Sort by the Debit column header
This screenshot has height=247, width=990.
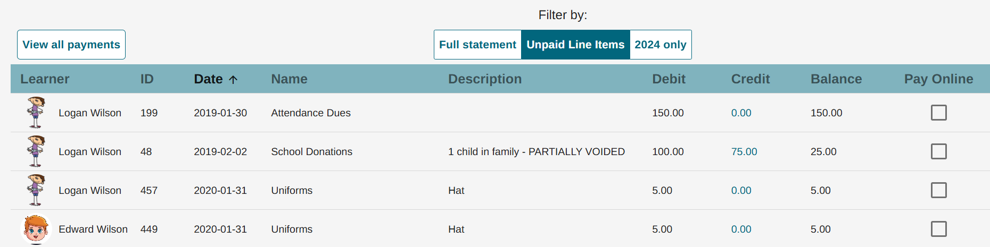[x=669, y=79]
